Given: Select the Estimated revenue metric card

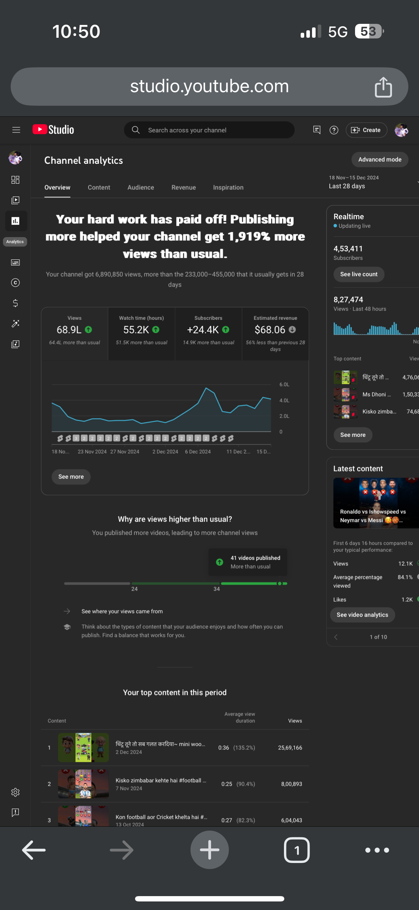Looking at the screenshot, I should [275, 334].
